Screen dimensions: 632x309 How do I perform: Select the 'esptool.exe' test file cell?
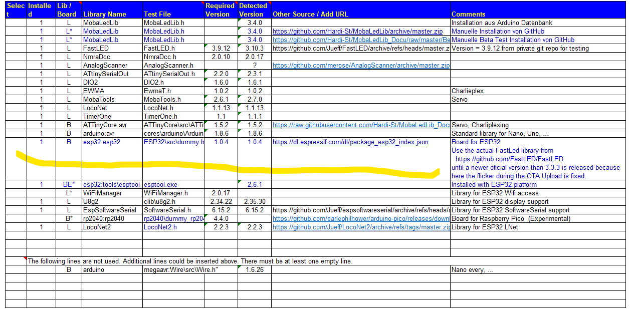(173, 185)
